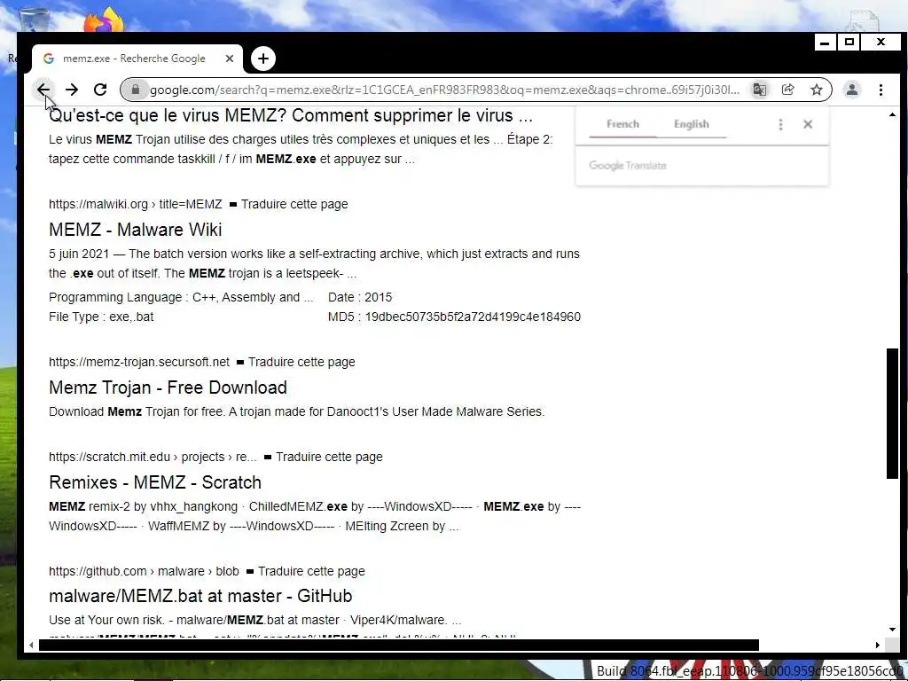Switch the translate popup to French
This screenshot has width=908, height=681.
(x=622, y=124)
